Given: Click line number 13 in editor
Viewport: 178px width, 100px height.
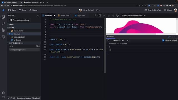Looking at the screenshot, I should tap(45, 49).
